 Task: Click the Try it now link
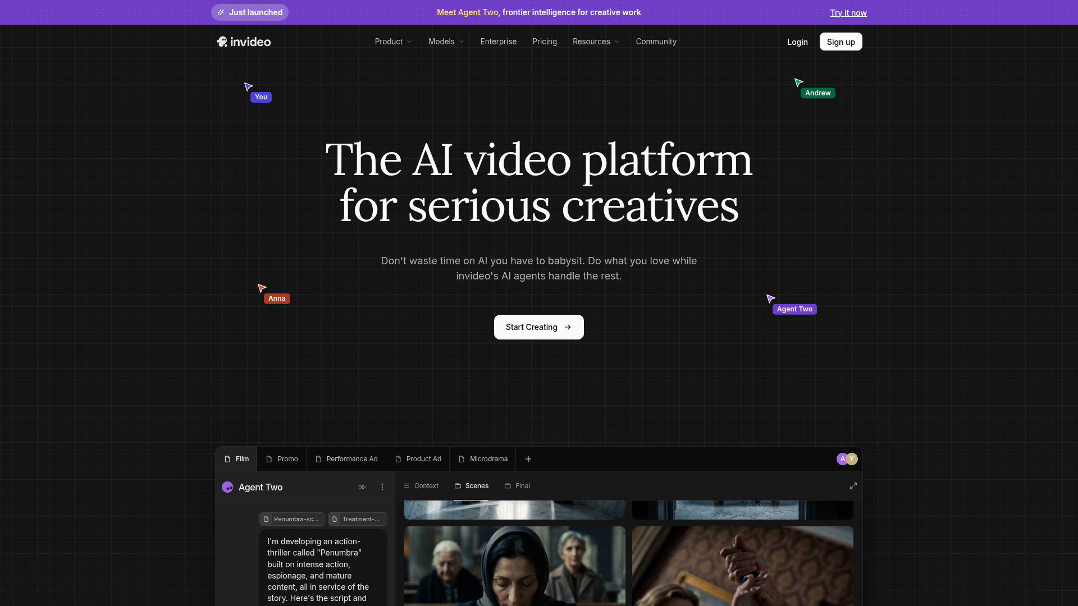click(x=848, y=13)
